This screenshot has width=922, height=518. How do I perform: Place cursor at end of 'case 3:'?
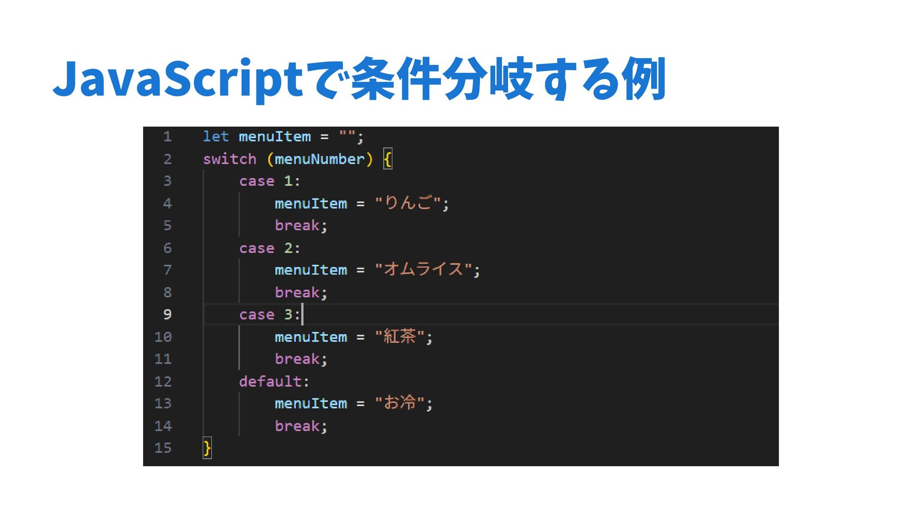[302, 315]
